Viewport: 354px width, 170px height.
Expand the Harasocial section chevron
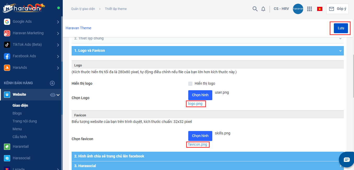(340, 166)
